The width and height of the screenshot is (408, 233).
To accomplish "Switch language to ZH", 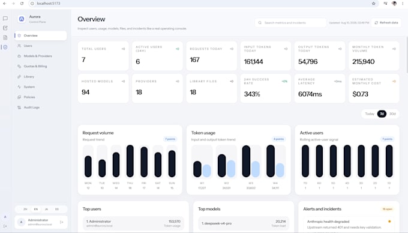I will pos(25,209).
